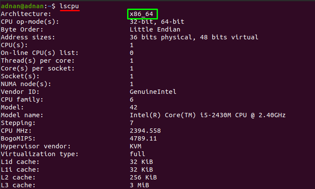Click the CPU family label
The image size is (315, 189).
22,99
